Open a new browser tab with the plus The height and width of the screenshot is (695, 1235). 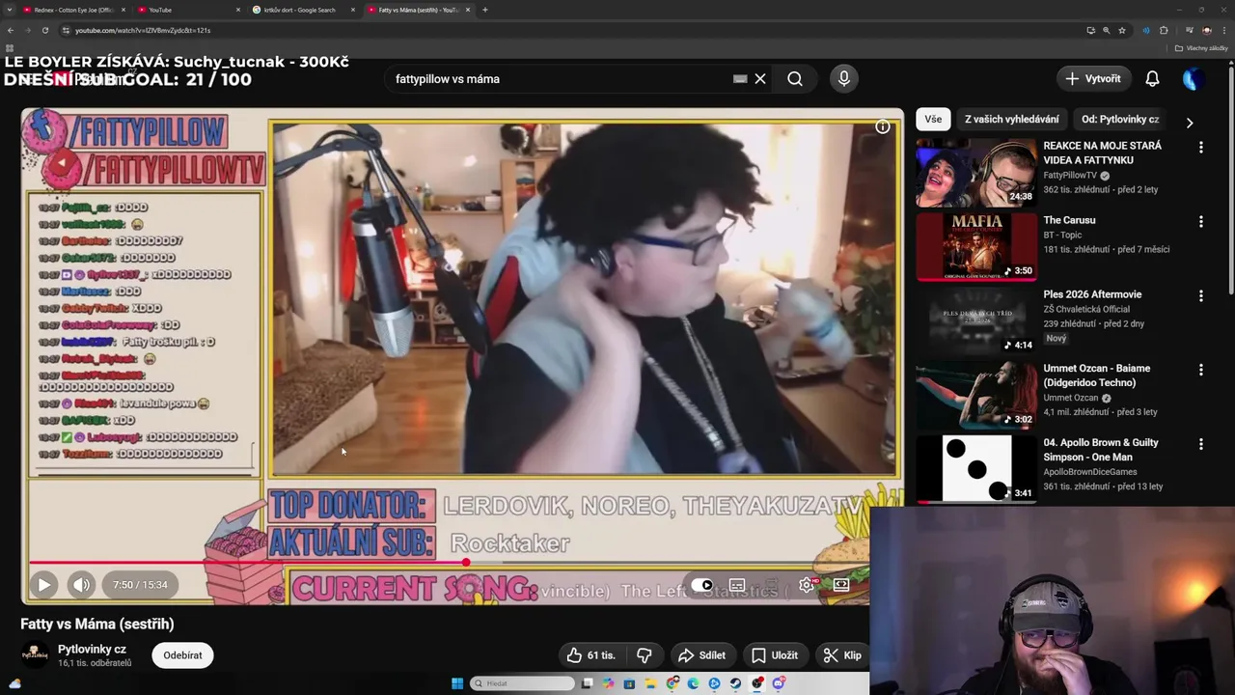pos(484,10)
